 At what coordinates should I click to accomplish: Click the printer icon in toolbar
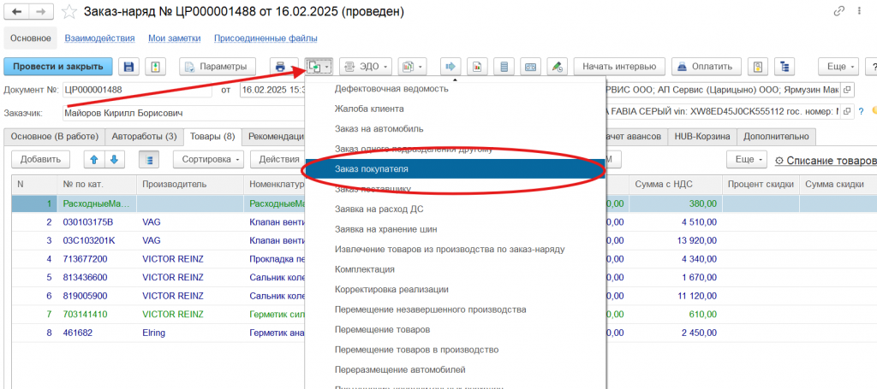coord(280,67)
